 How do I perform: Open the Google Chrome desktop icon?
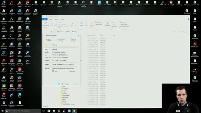[x=12, y=29]
